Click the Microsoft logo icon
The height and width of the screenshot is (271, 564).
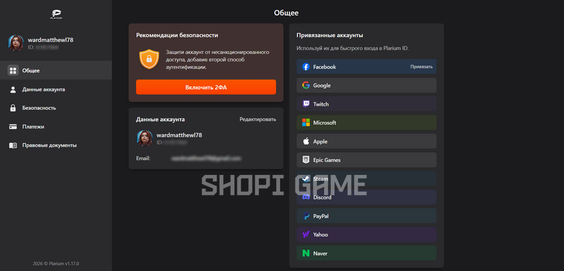click(x=306, y=123)
